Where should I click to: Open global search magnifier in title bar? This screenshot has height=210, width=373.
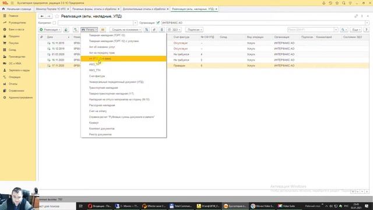[x=343, y=3]
